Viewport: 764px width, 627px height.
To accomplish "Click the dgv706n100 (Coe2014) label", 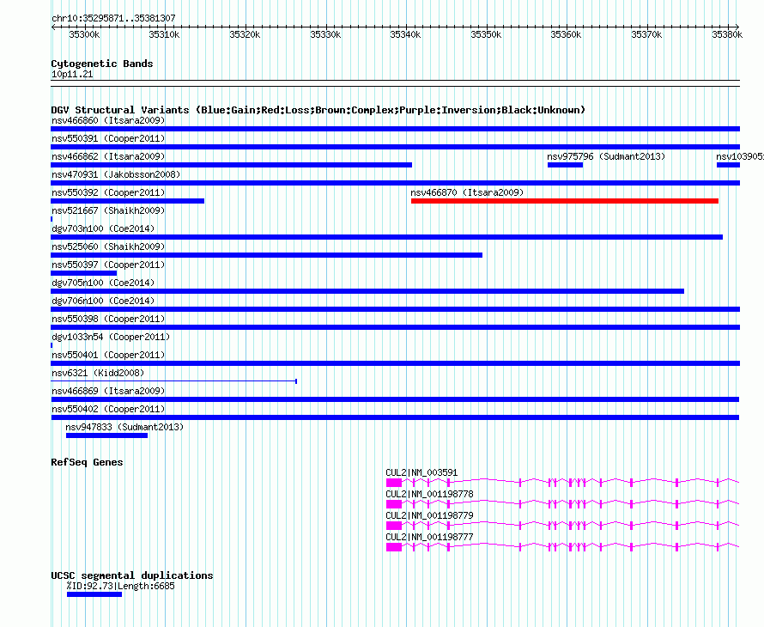I will coord(103,301).
